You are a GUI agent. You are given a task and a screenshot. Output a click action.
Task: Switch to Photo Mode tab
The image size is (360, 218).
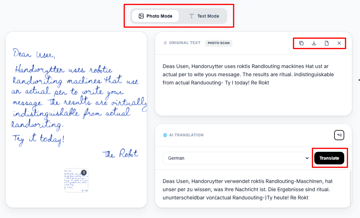coord(155,16)
